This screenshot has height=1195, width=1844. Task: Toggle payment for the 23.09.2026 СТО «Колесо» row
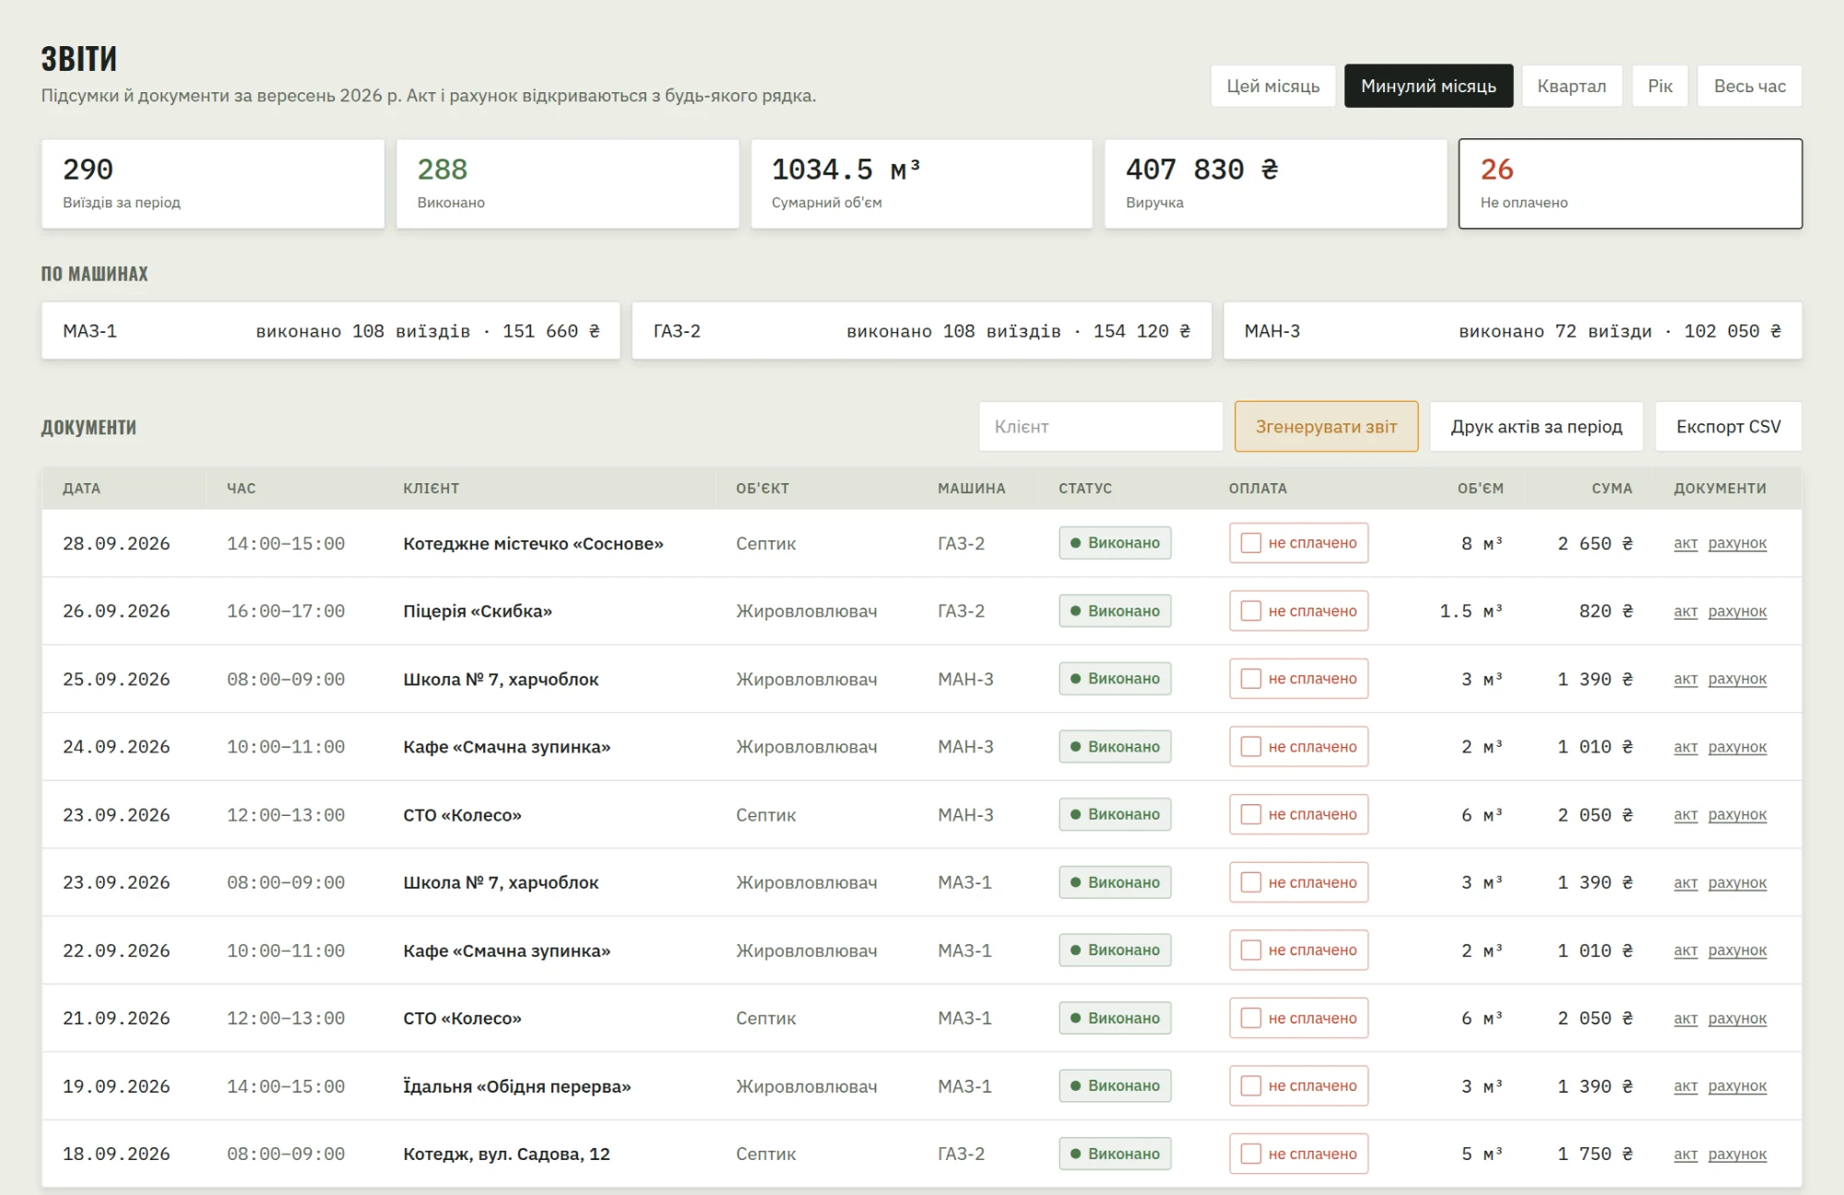[1298, 814]
